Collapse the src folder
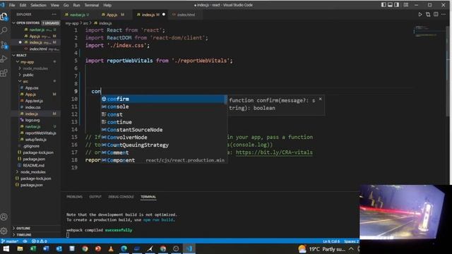The height and width of the screenshot is (254, 452). [x=25, y=82]
